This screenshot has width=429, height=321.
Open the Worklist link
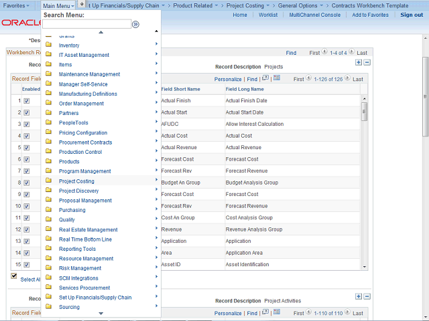pos(268,15)
